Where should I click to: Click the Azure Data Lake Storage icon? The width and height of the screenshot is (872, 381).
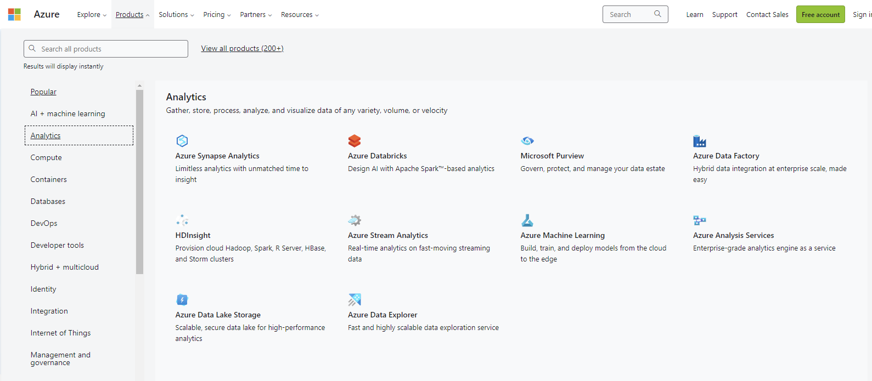(182, 300)
